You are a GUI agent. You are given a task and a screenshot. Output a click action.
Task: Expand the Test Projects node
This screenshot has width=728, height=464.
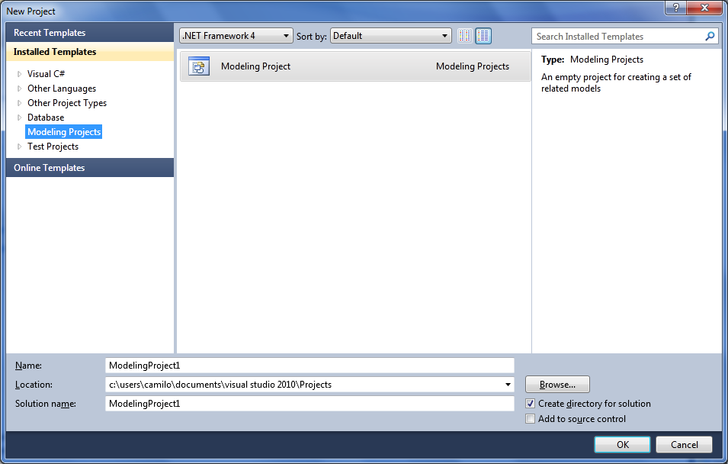(x=20, y=147)
